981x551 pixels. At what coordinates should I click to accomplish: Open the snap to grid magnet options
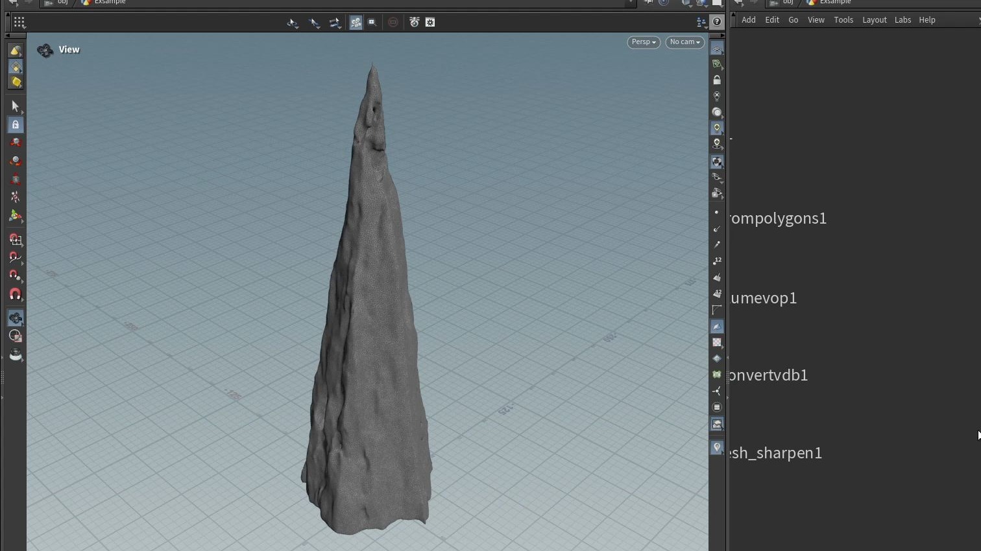(x=16, y=240)
